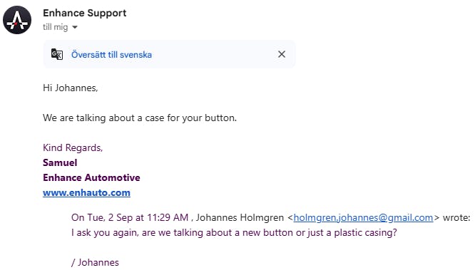Dismiss the translation banner with the X
Screen dimensions: 475x270
(282, 54)
